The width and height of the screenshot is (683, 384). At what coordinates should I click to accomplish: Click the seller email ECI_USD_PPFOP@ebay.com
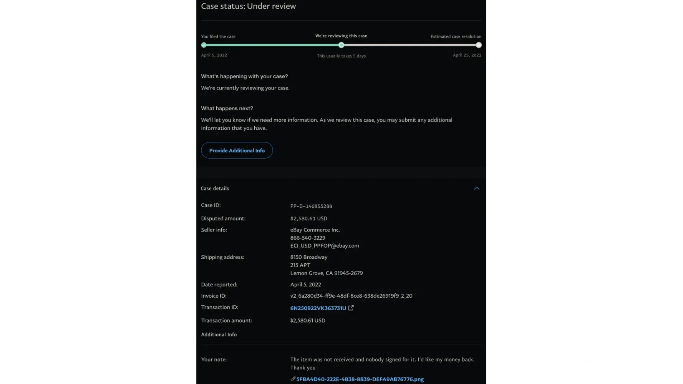tap(325, 246)
